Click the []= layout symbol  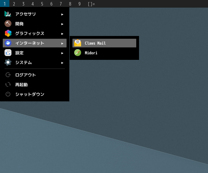(92, 4)
